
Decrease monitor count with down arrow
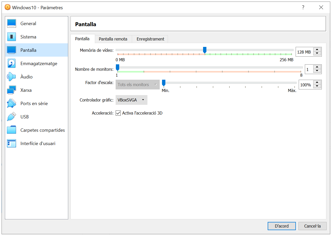pyautogui.click(x=317, y=71)
